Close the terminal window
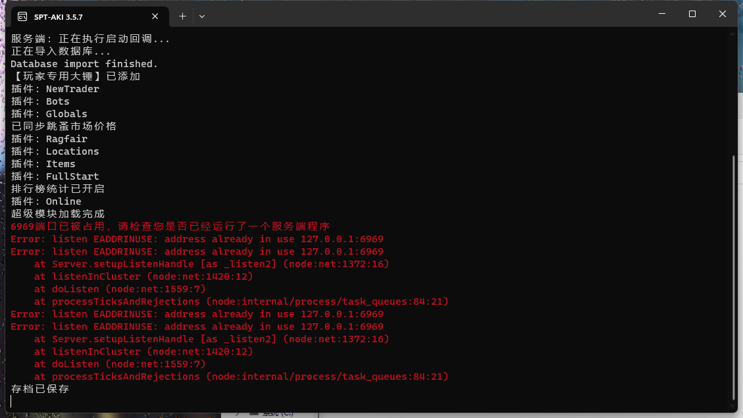The image size is (743, 418). pyautogui.click(x=723, y=14)
